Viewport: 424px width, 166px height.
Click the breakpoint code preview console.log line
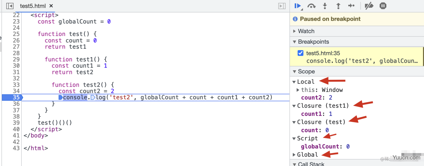pos(362,61)
